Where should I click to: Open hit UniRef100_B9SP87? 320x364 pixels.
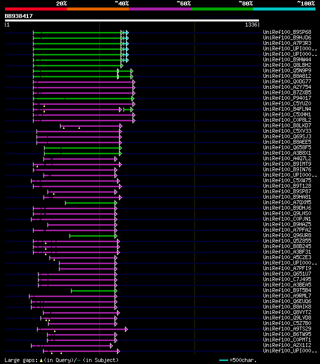pyautogui.click(x=287, y=192)
